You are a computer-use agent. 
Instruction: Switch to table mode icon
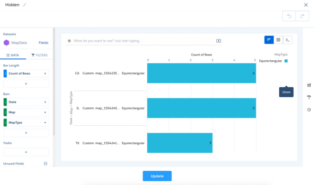[278, 40]
